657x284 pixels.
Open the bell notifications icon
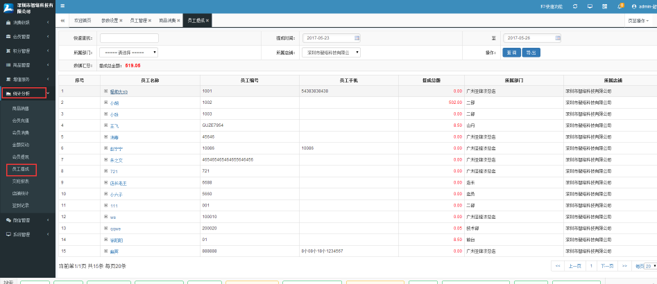pos(620,6)
